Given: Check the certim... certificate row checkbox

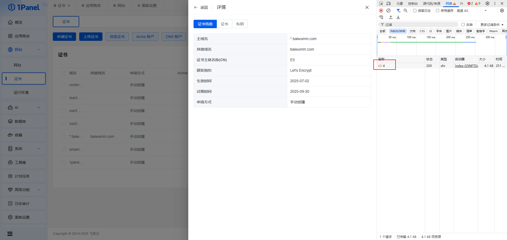Looking at the screenshot, I should point(64,85).
